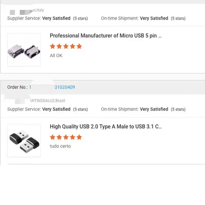Click the "tudo certo" review comment
The height and width of the screenshot is (205, 205).
tap(60, 146)
